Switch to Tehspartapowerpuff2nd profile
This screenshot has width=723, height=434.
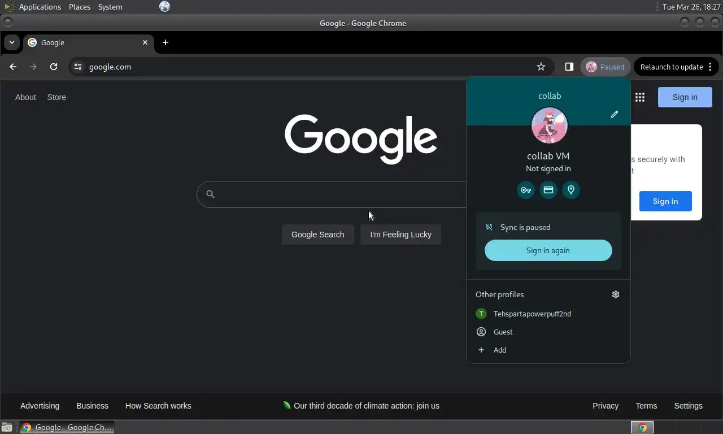[x=548, y=314]
